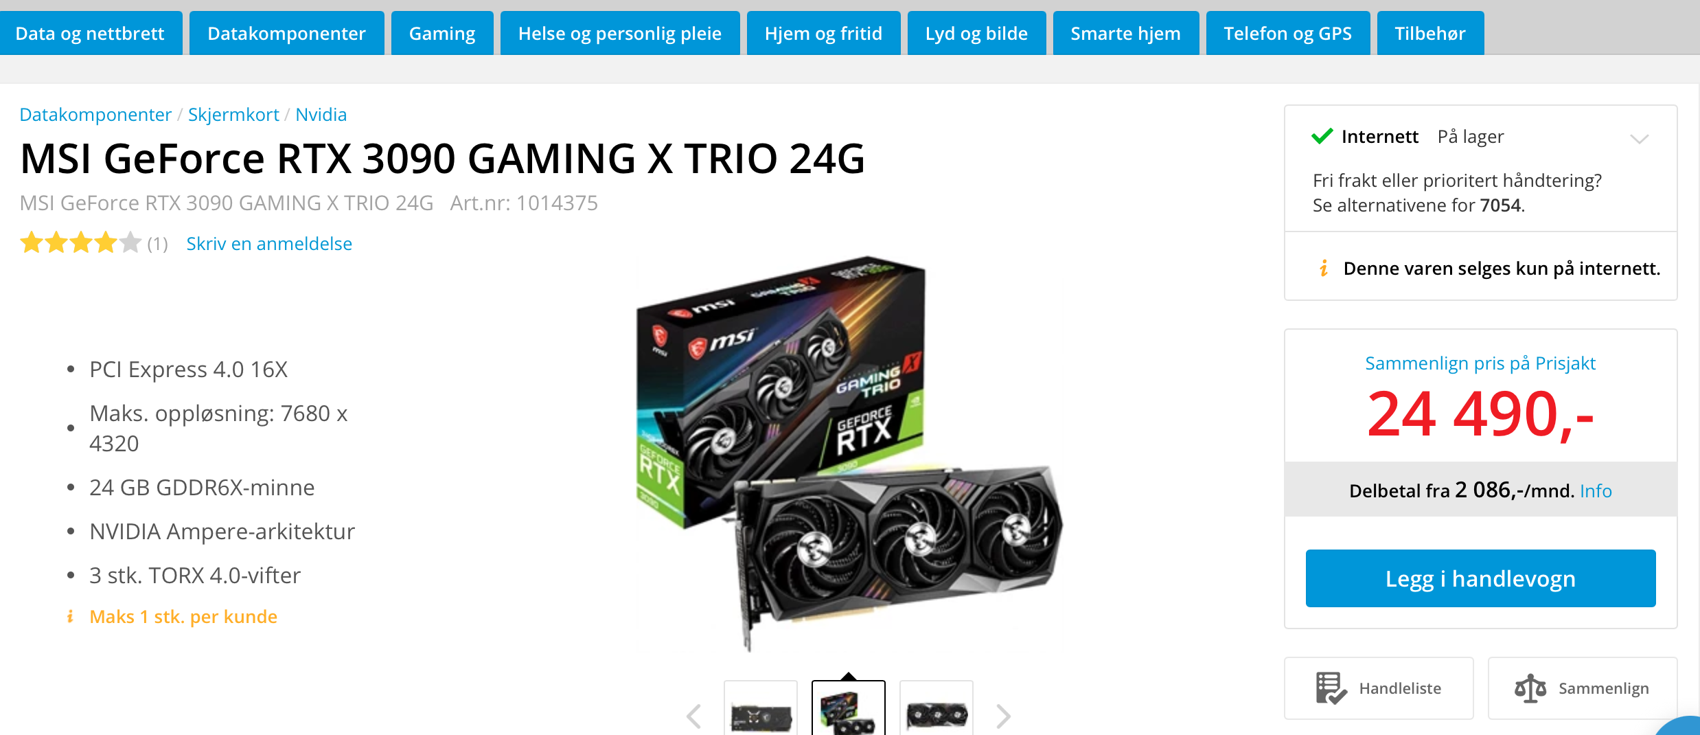Add to cart with Legg i handlevogn
Image resolution: width=1700 pixels, height=735 pixels.
tap(1480, 578)
